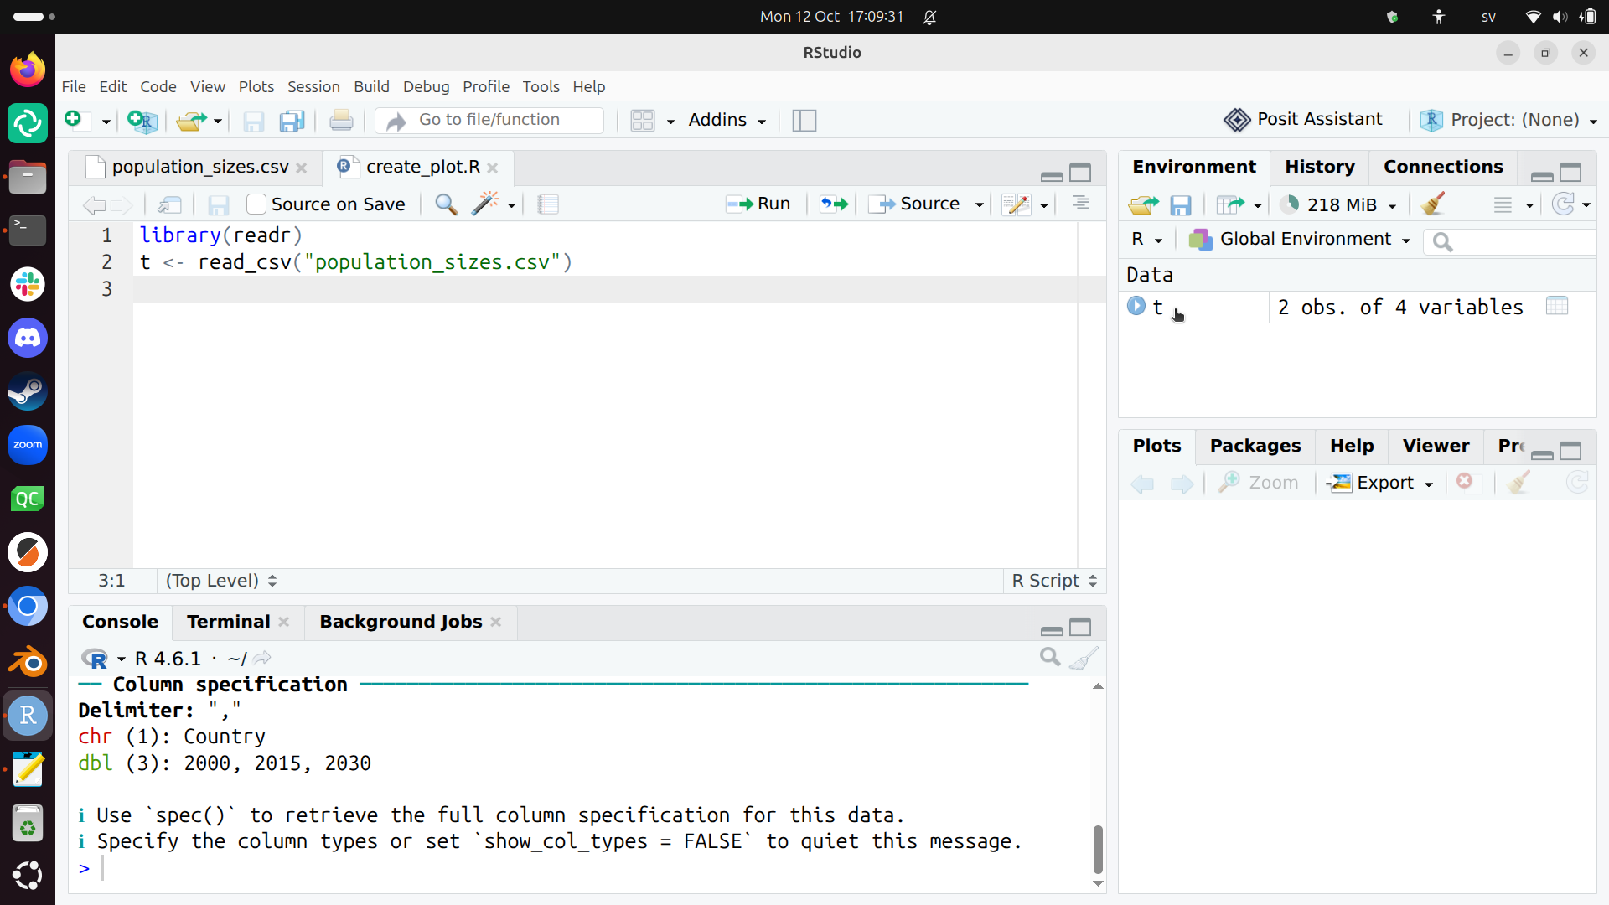Click the Load workspace icon in Environment
Viewport: 1609px width, 905px height.
(x=1143, y=204)
